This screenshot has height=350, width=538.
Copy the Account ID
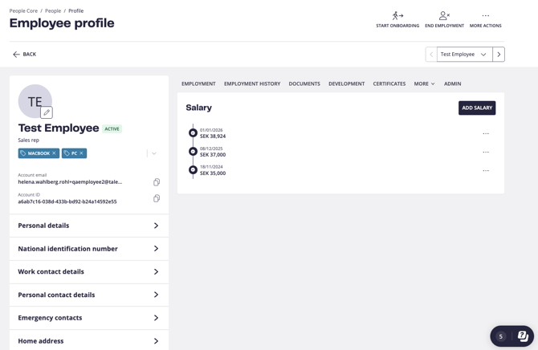157,198
